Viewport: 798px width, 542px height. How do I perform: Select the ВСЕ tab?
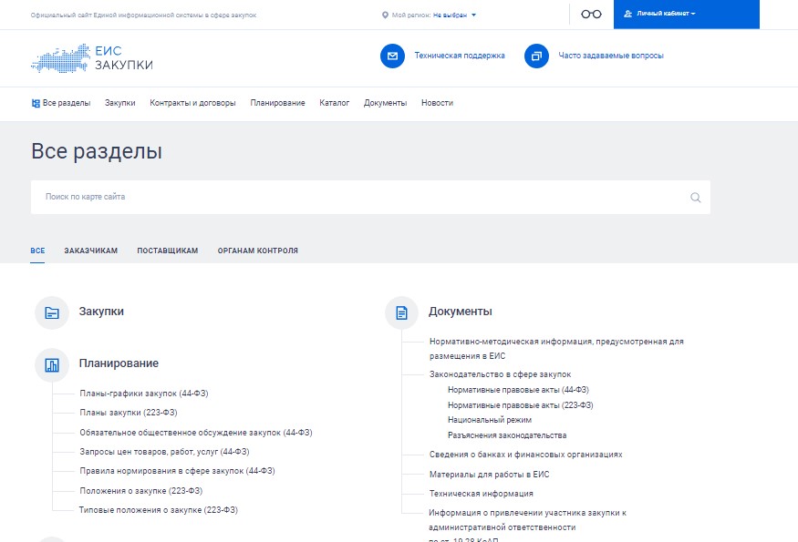pyautogui.click(x=37, y=251)
